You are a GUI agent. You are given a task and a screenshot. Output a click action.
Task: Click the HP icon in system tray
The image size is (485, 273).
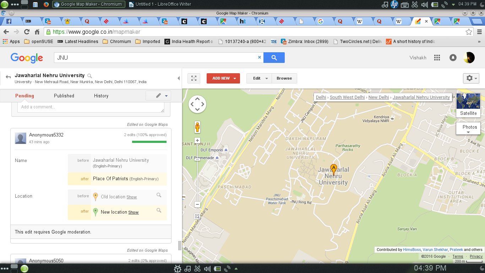[394, 4]
